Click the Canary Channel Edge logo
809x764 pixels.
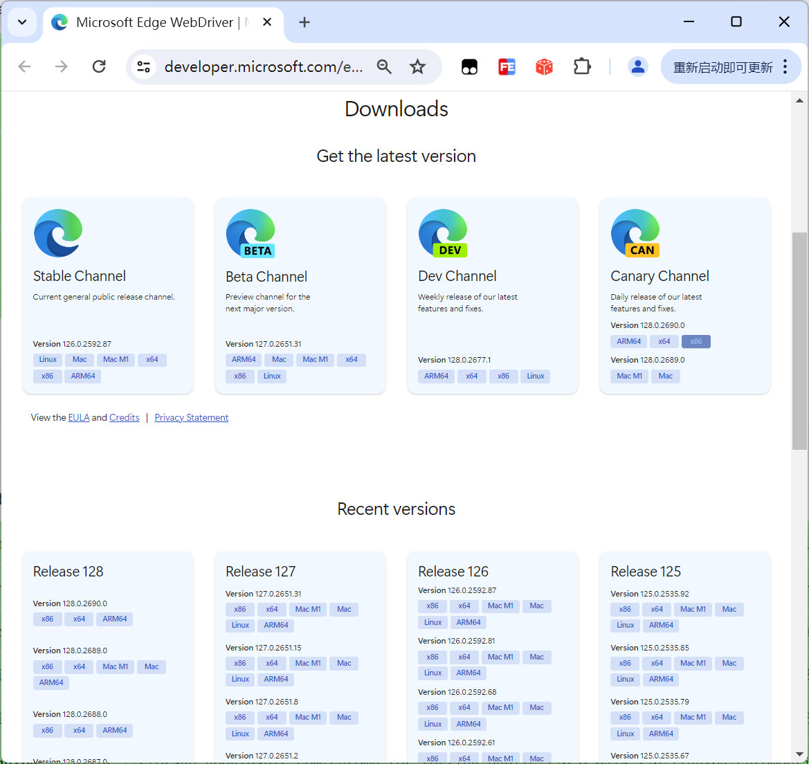635,233
